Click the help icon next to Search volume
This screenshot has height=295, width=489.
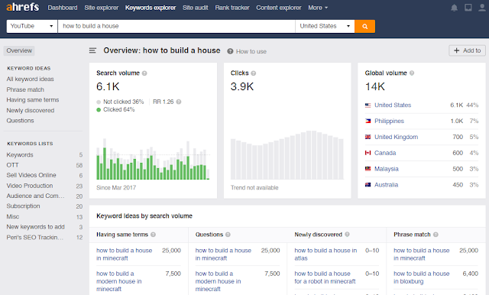coord(144,73)
